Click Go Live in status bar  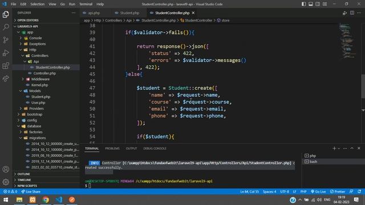(318, 191)
